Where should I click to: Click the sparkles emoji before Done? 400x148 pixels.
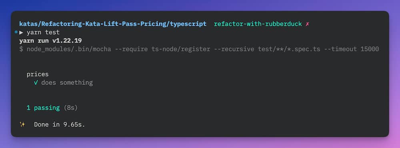pos(22,124)
